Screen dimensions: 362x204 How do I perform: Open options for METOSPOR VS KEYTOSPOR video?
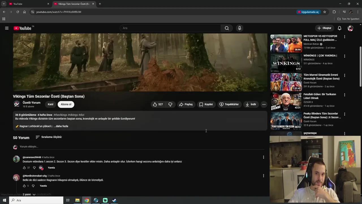pyautogui.click(x=344, y=37)
